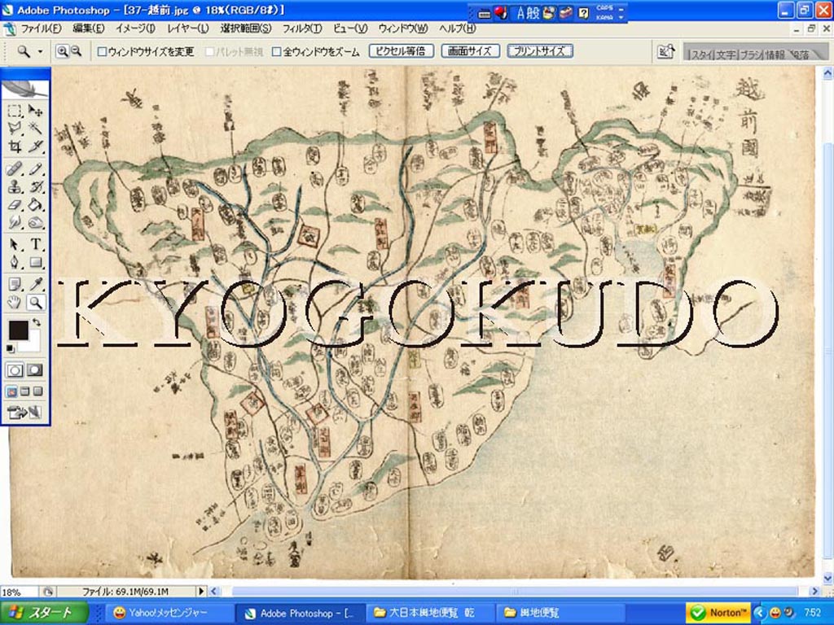Select the Path Selection arrow tool
This screenshot has width=834, height=625.
(x=15, y=244)
